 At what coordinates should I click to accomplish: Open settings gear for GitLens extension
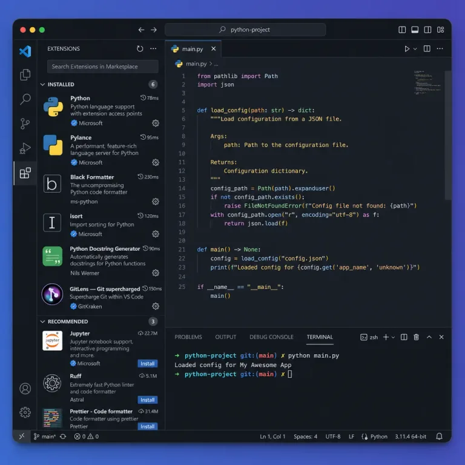(156, 306)
